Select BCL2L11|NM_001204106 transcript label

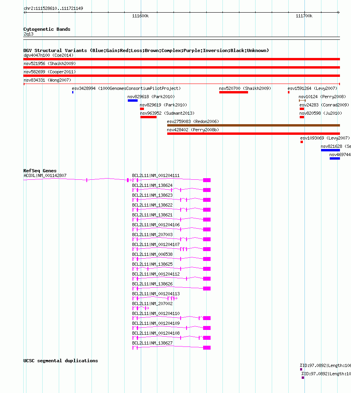(156, 225)
